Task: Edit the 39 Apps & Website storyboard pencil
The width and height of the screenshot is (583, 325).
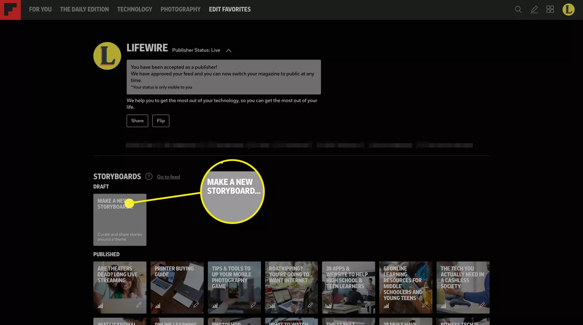Action: (367, 305)
